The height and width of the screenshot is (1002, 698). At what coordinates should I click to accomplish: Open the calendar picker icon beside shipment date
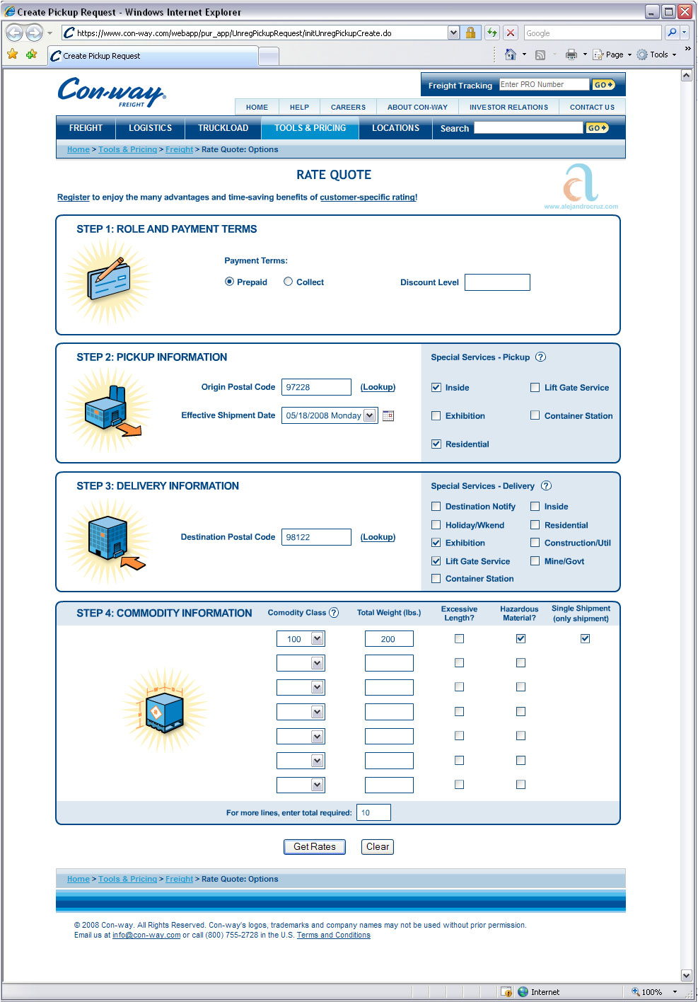388,415
